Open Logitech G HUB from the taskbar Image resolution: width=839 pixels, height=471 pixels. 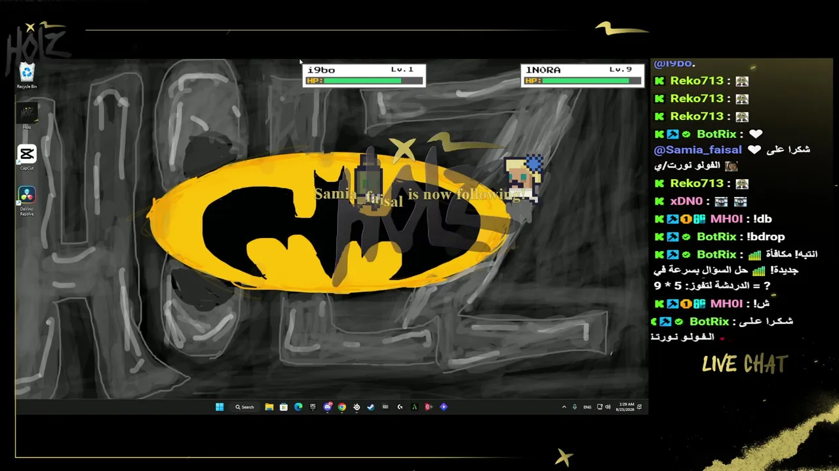400,407
